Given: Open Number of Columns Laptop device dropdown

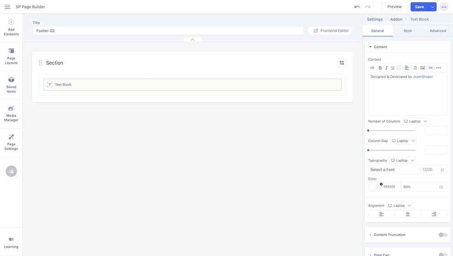Looking at the screenshot, I should (x=415, y=121).
